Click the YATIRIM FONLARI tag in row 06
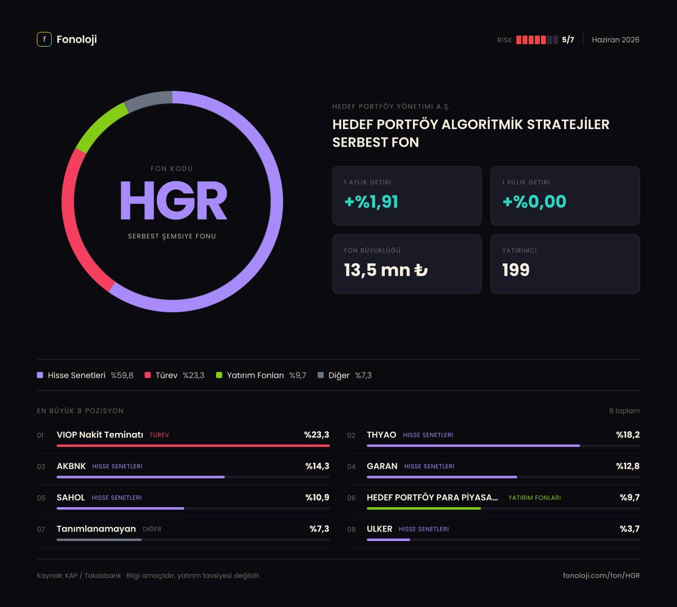The height and width of the screenshot is (607, 677). pos(535,498)
